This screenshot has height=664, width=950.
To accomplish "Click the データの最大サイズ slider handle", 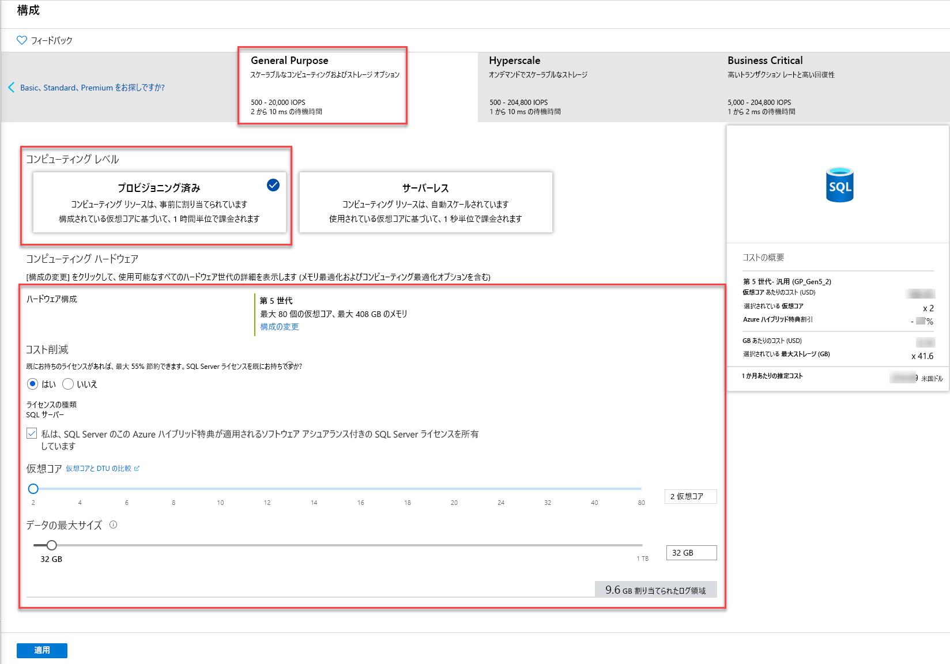I will click(x=52, y=545).
